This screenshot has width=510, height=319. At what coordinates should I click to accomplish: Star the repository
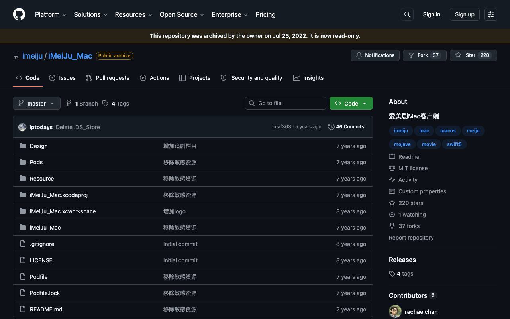coord(473,55)
